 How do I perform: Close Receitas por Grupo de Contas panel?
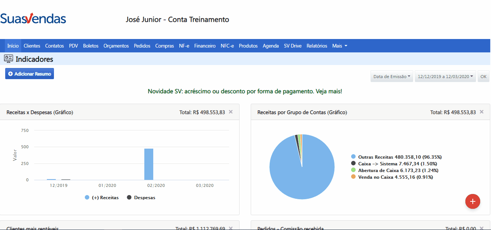[x=482, y=112]
